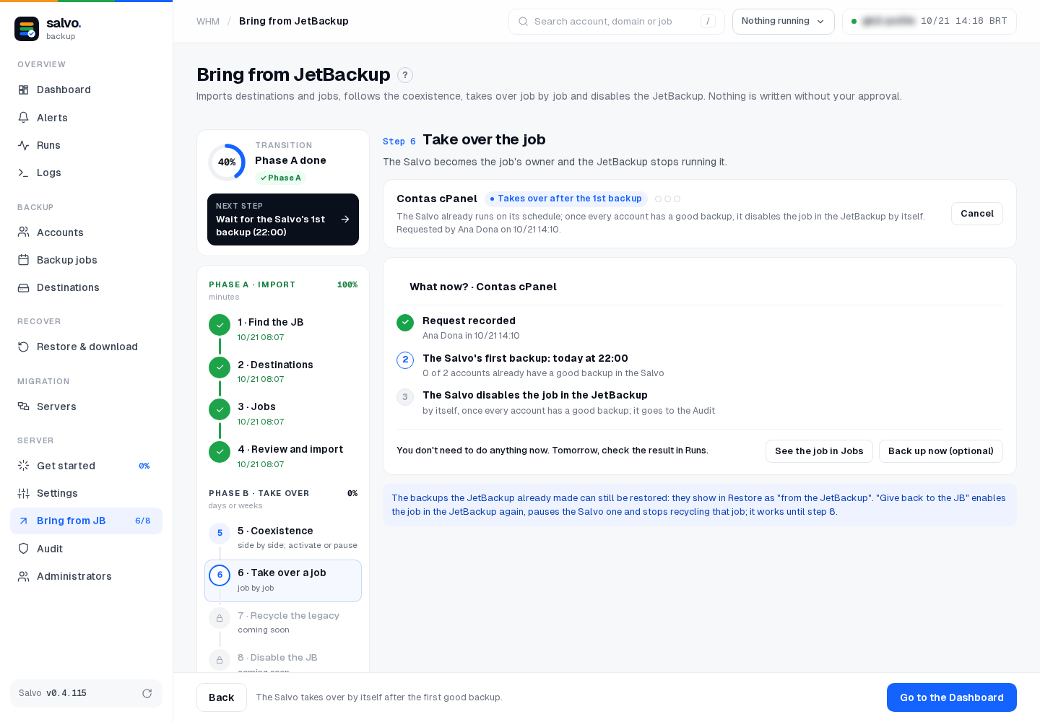This screenshot has width=1040, height=722.
Task: Click the Alerts bell icon
Action: [24, 118]
